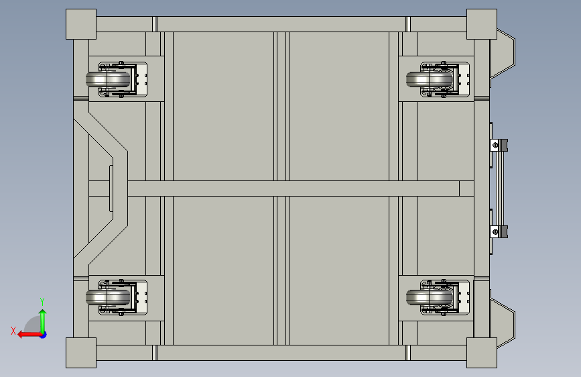The height and width of the screenshot is (377, 581).
Task: Select the upper angled bumper bracket on right edge
Action: pos(503,54)
